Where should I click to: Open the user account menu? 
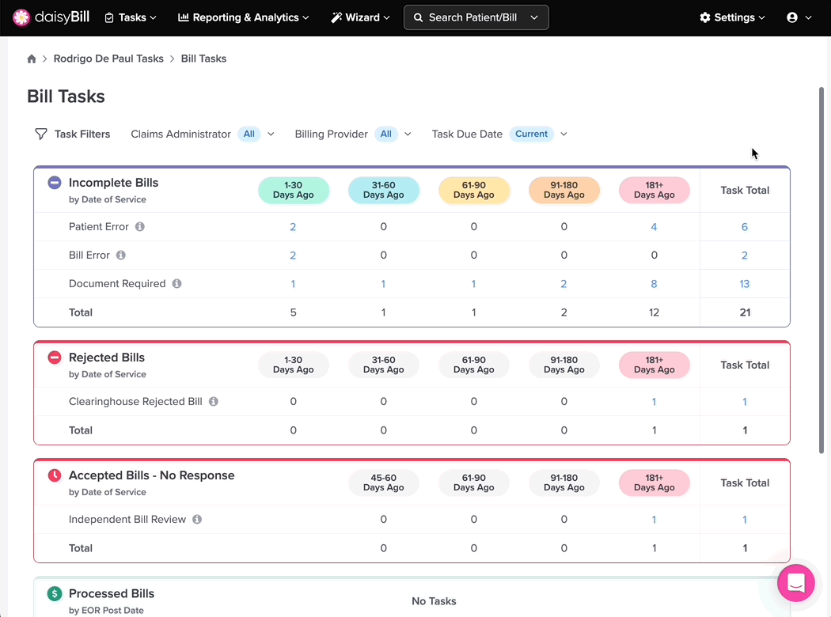[x=799, y=17]
